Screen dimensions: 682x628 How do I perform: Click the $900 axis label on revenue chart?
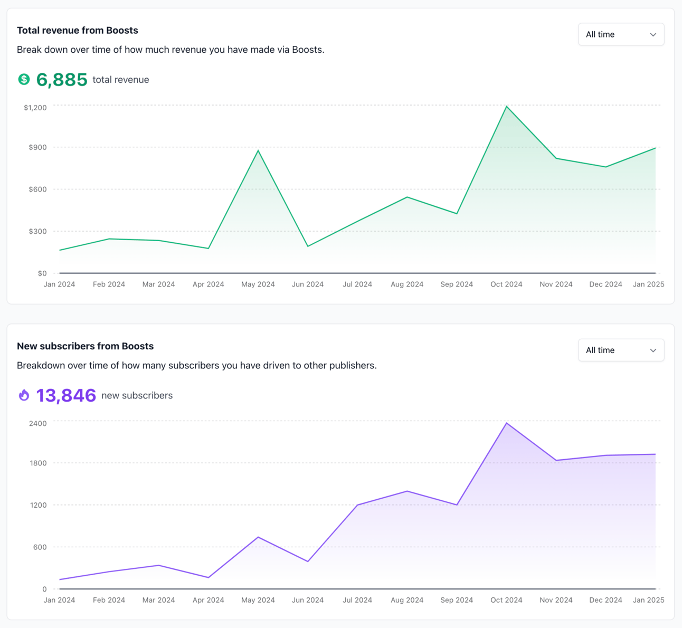coord(37,147)
